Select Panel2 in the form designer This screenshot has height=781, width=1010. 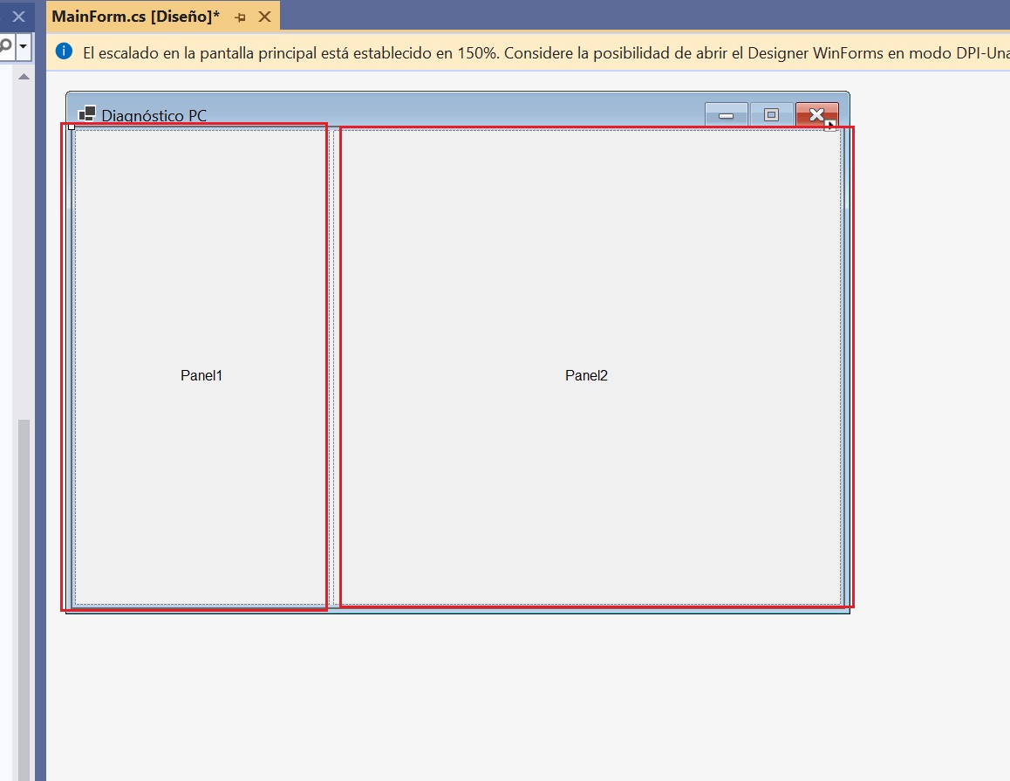pos(586,375)
